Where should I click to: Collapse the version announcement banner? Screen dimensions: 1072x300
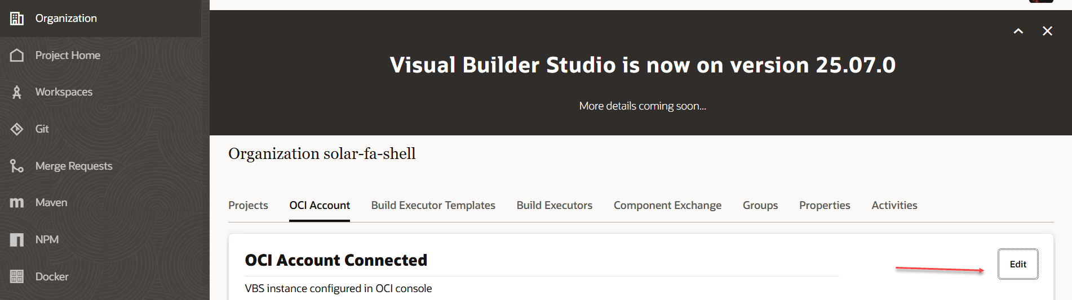(x=1018, y=31)
